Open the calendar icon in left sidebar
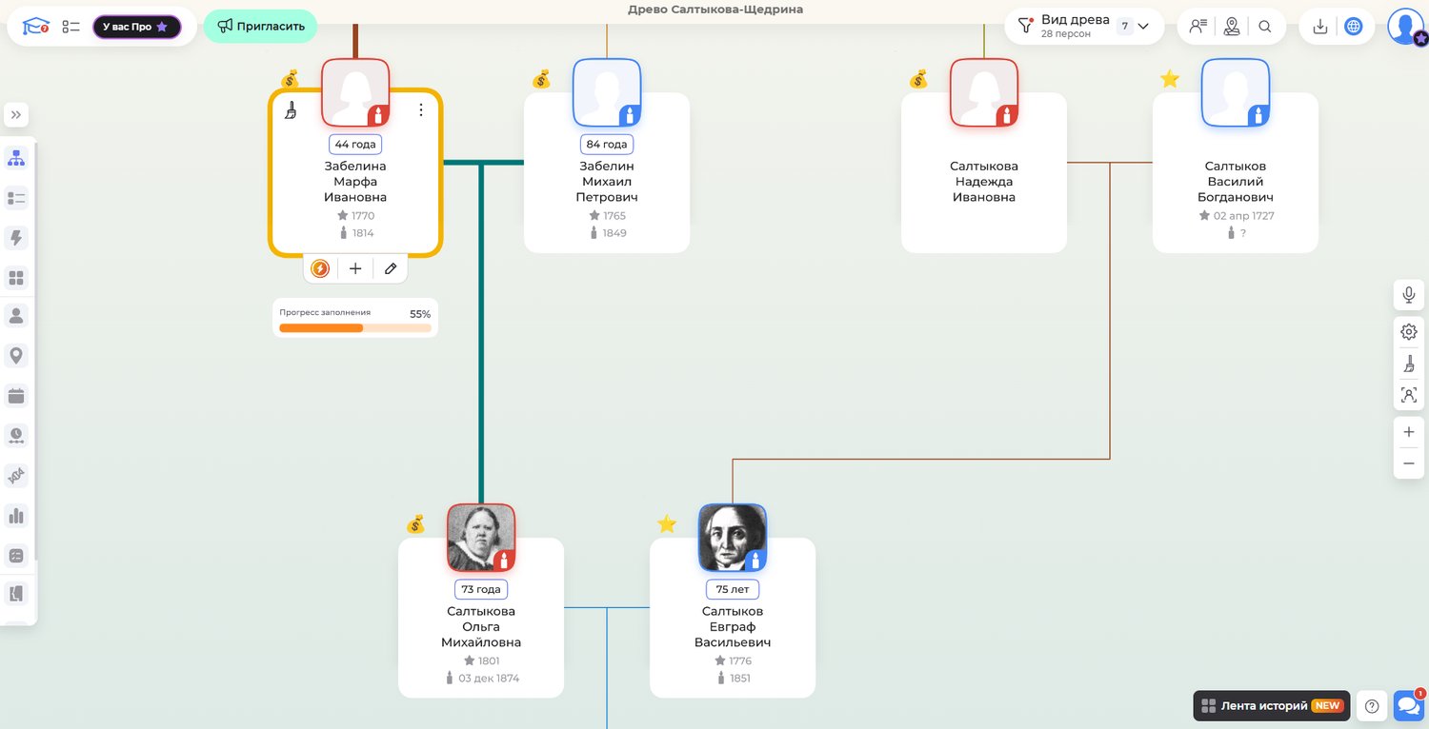 click(16, 396)
